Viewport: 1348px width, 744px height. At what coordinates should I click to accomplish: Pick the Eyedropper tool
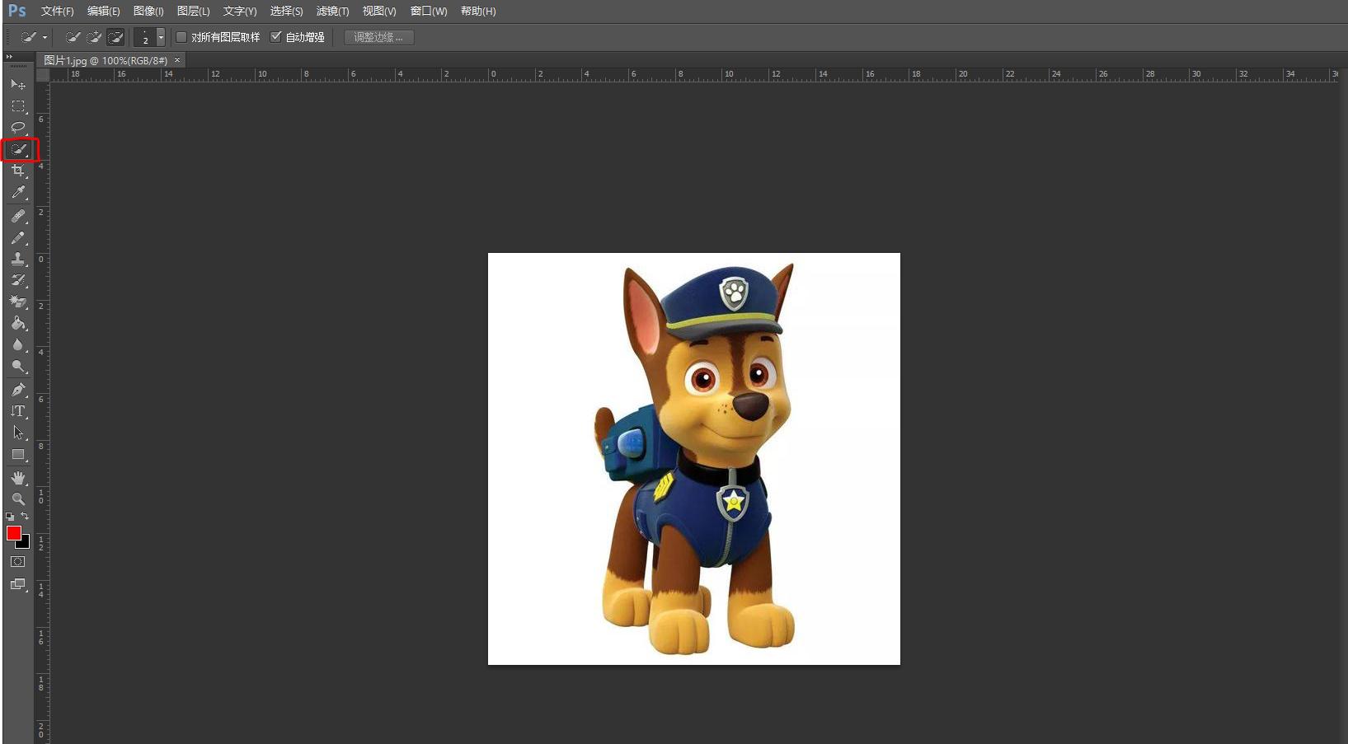(18, 193)
